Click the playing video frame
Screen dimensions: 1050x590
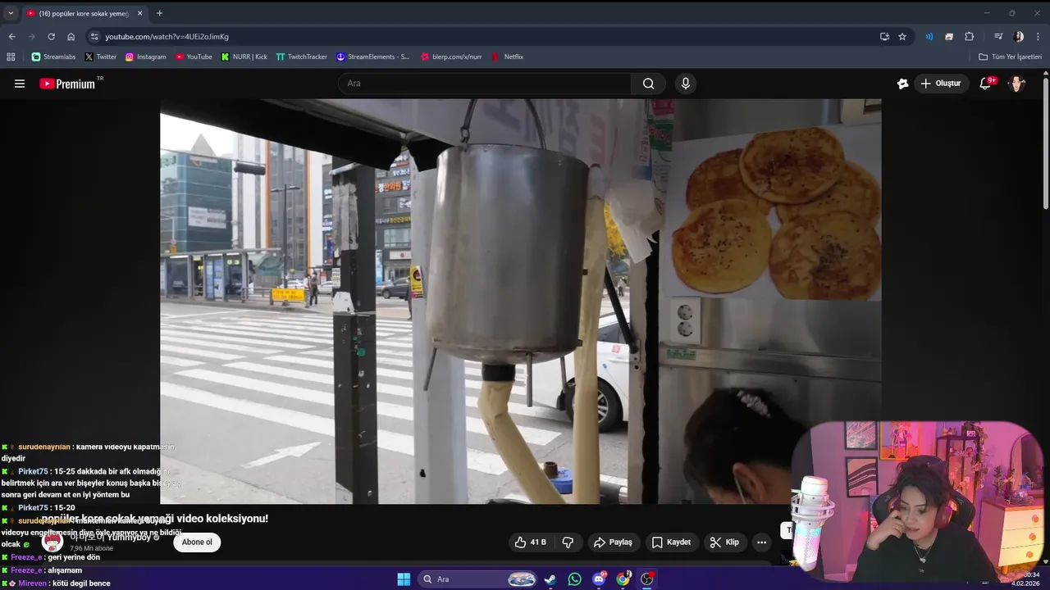520,302
